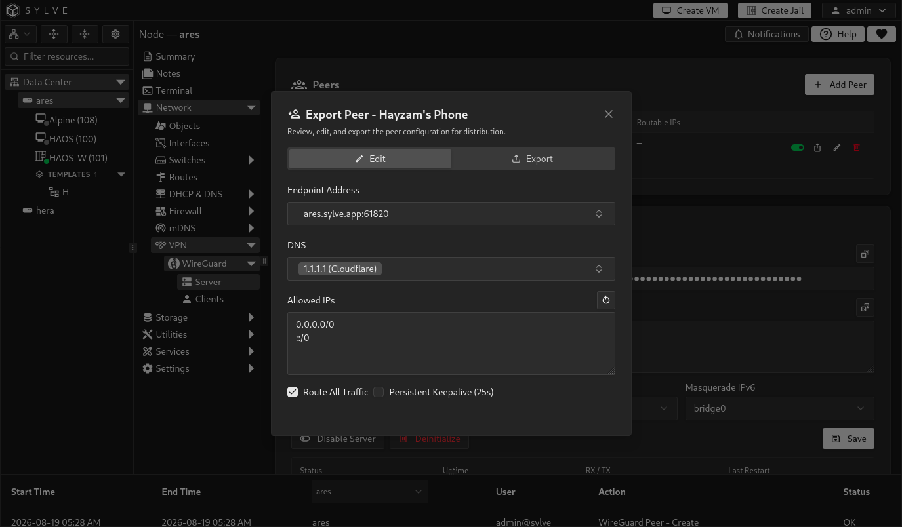Open Notifications

pyautogui.click(x=766, y=34)
